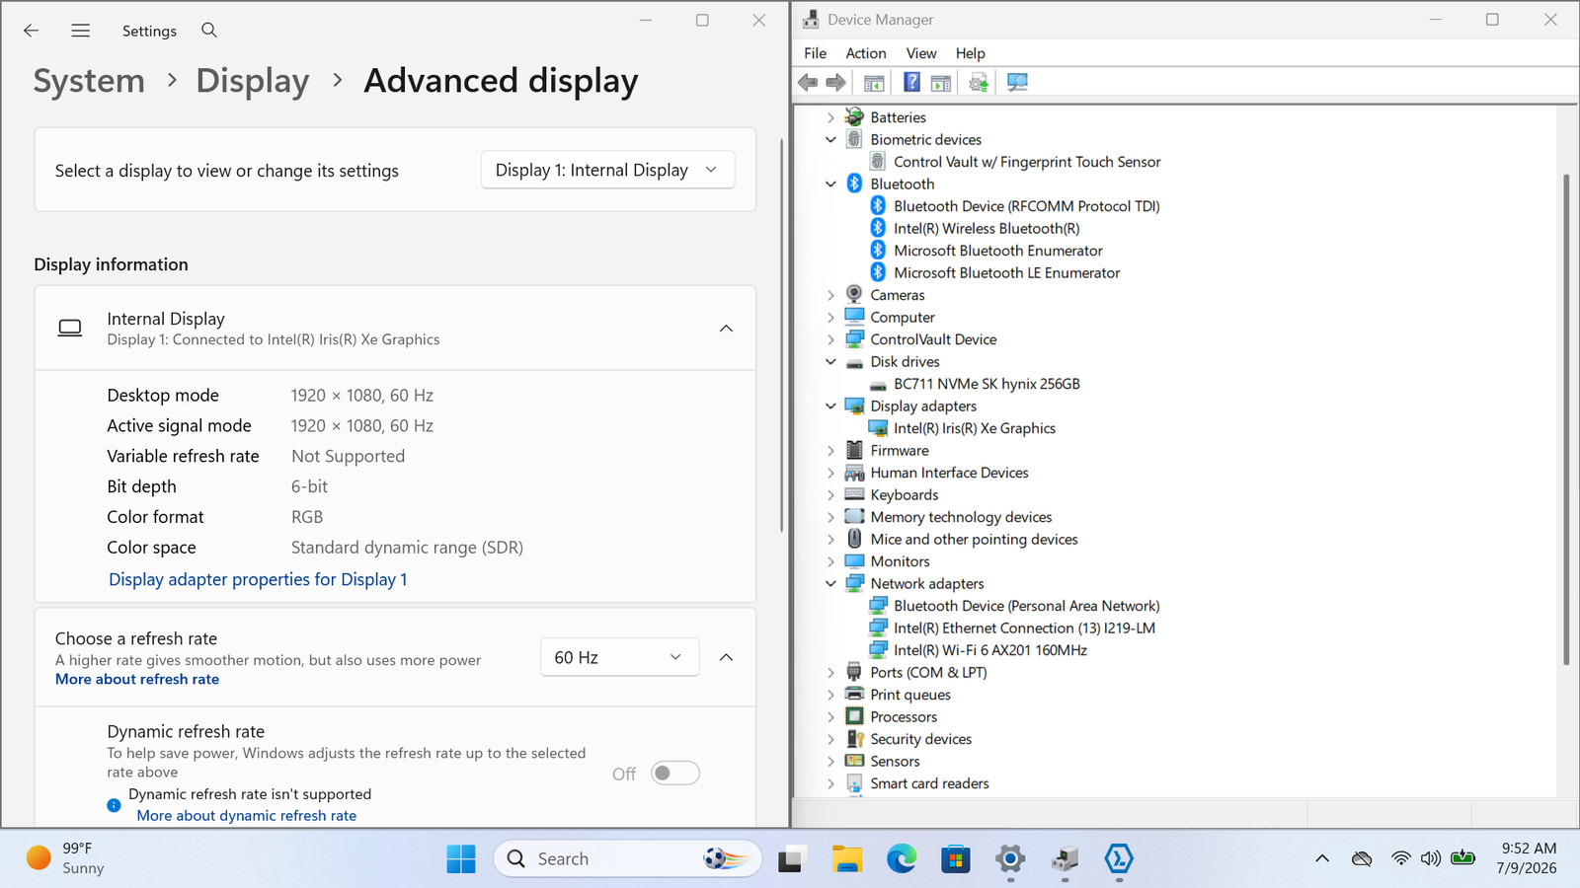Collapse the Disk drives tree node
1580x888 pixels.
coord(830,362)
